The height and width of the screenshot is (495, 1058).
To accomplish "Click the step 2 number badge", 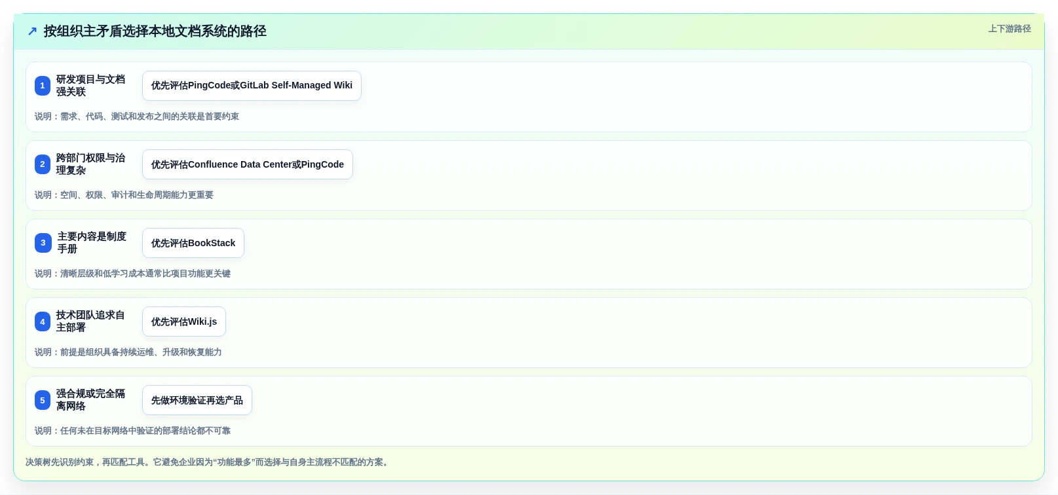I will pyautogui.click(x=43, y=164).
